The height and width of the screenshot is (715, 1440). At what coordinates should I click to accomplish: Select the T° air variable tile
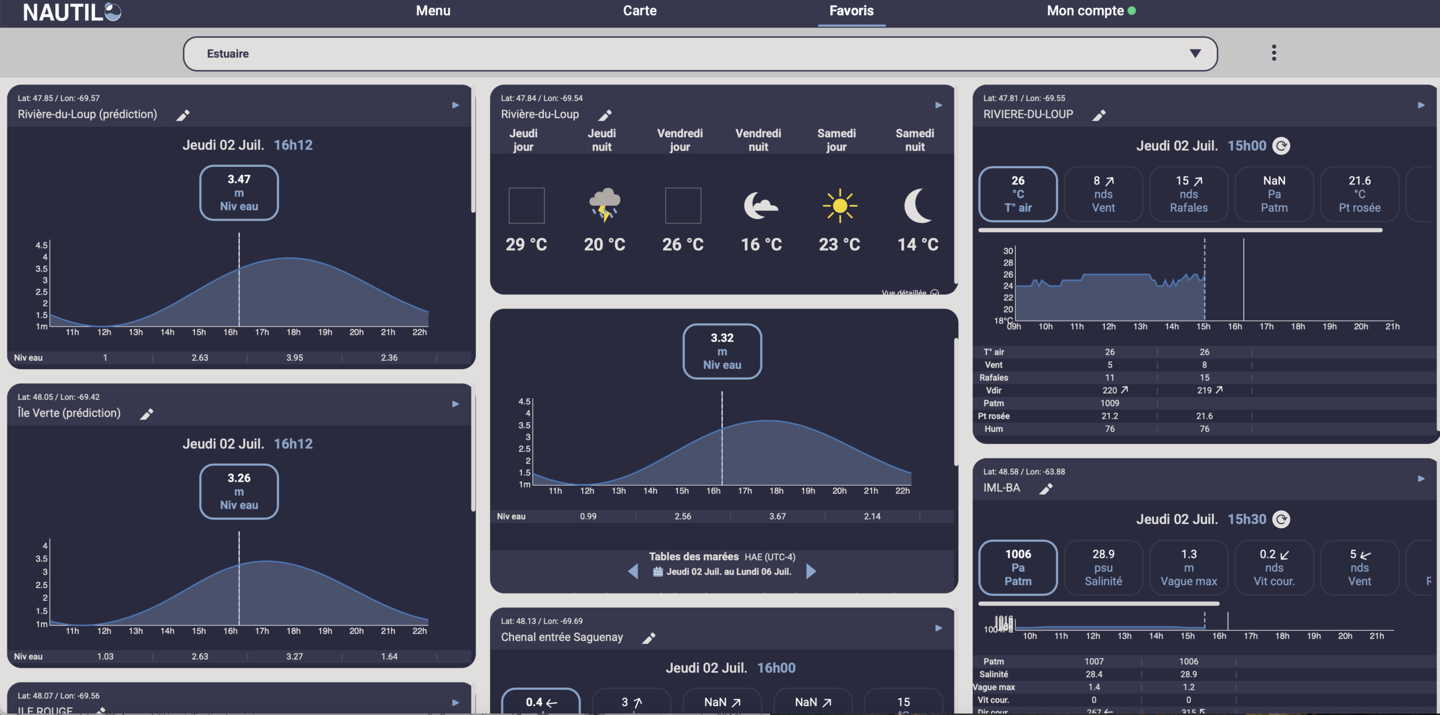tap(1018, 194)
